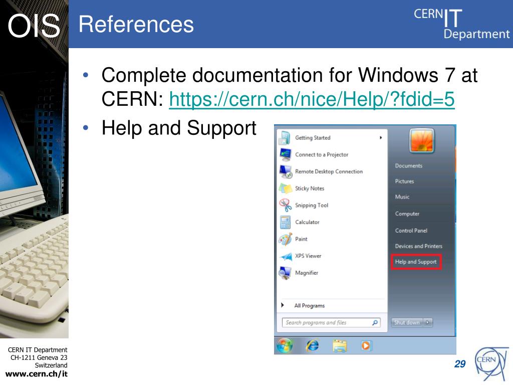Screen dimensions: 513x385
Task: Open Music in the right pane
Action: point(402,197)
